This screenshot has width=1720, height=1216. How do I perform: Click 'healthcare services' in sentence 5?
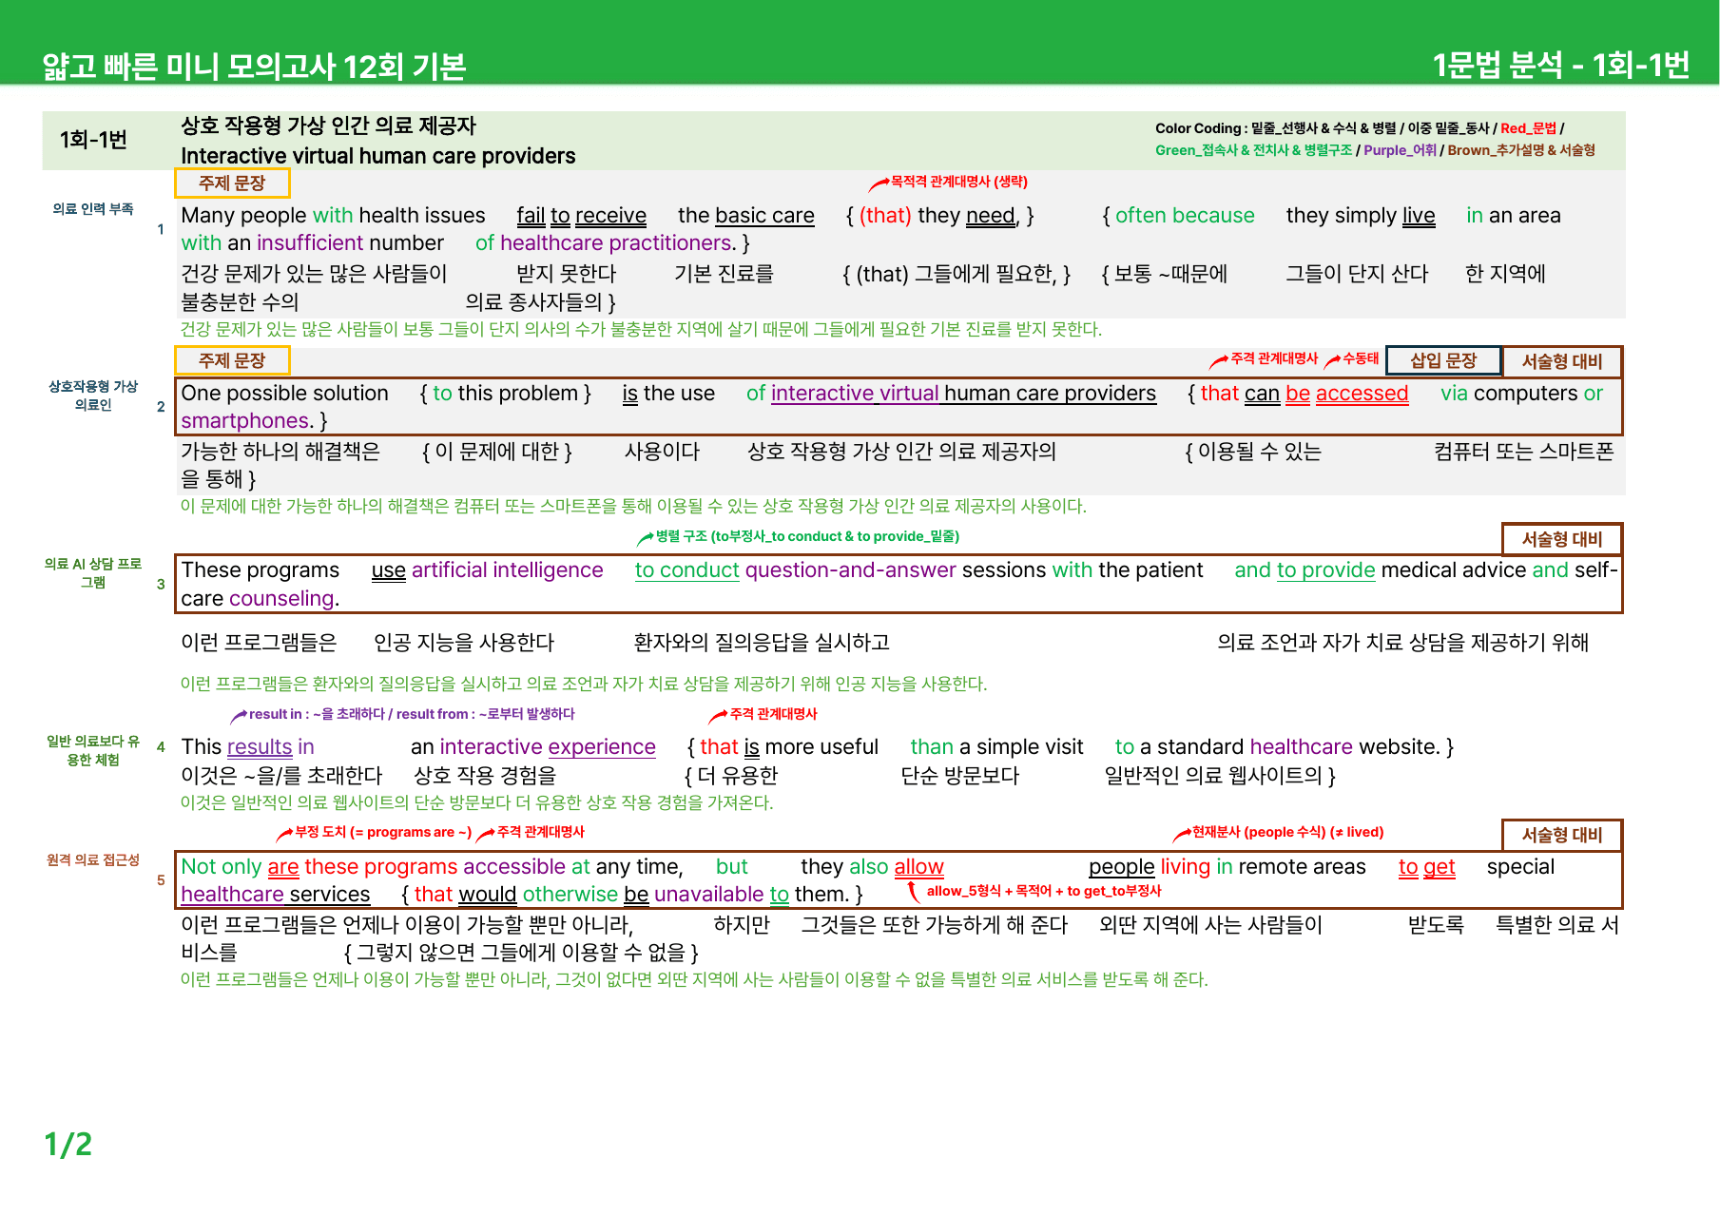[x=275, y=895]
